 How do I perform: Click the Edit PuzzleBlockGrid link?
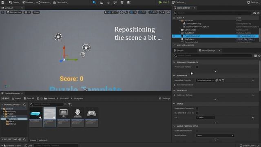[x=246, y=36]
